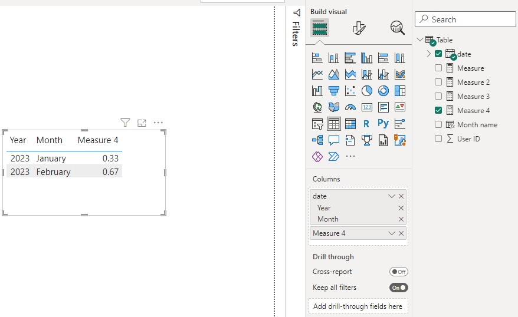Insert a pie chart visual
Screen dimensions: 518x317
pos(367,91)
